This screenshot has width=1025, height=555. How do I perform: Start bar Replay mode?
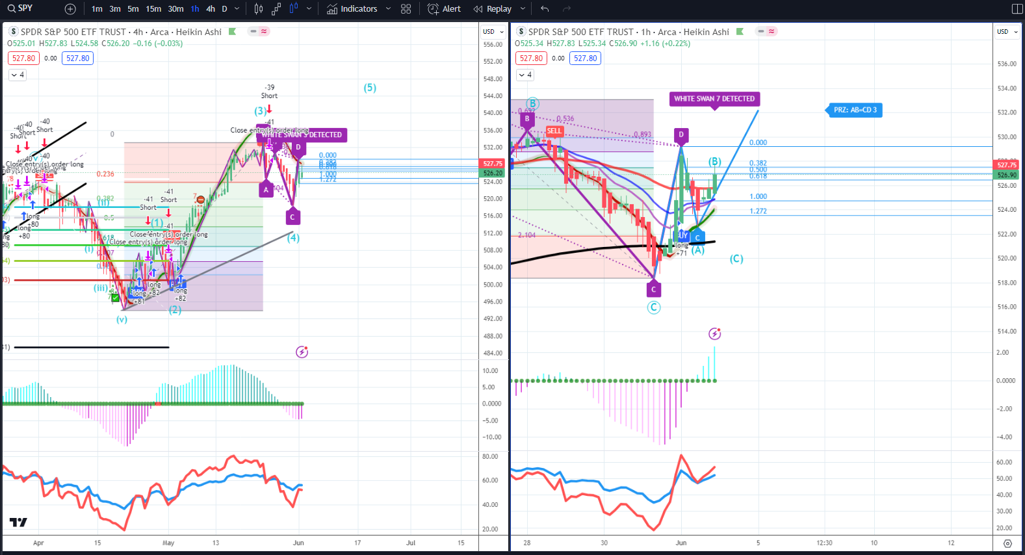point(493,9)
